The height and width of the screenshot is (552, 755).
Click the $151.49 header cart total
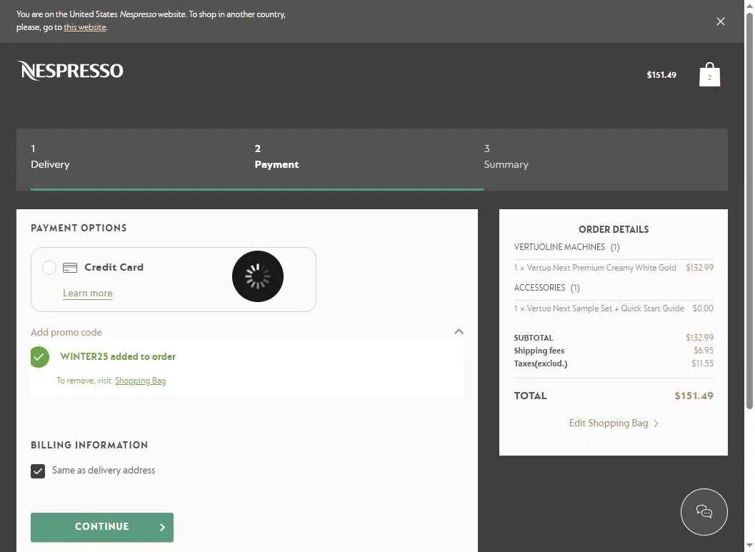click(x=661, y=74)
